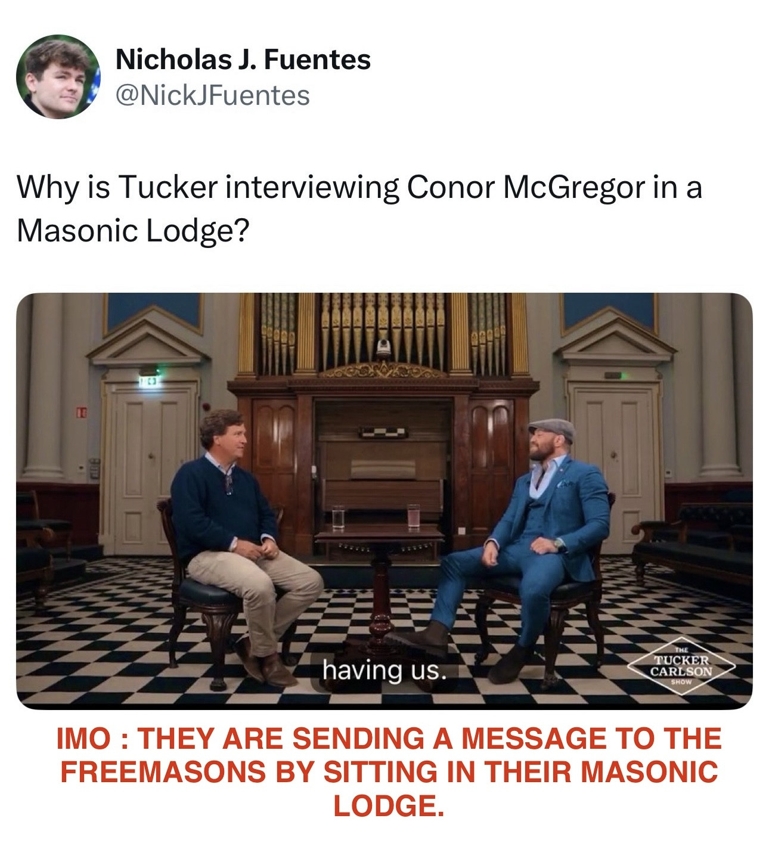
Task: Click the left water glass on table
Action: [338, 517]
